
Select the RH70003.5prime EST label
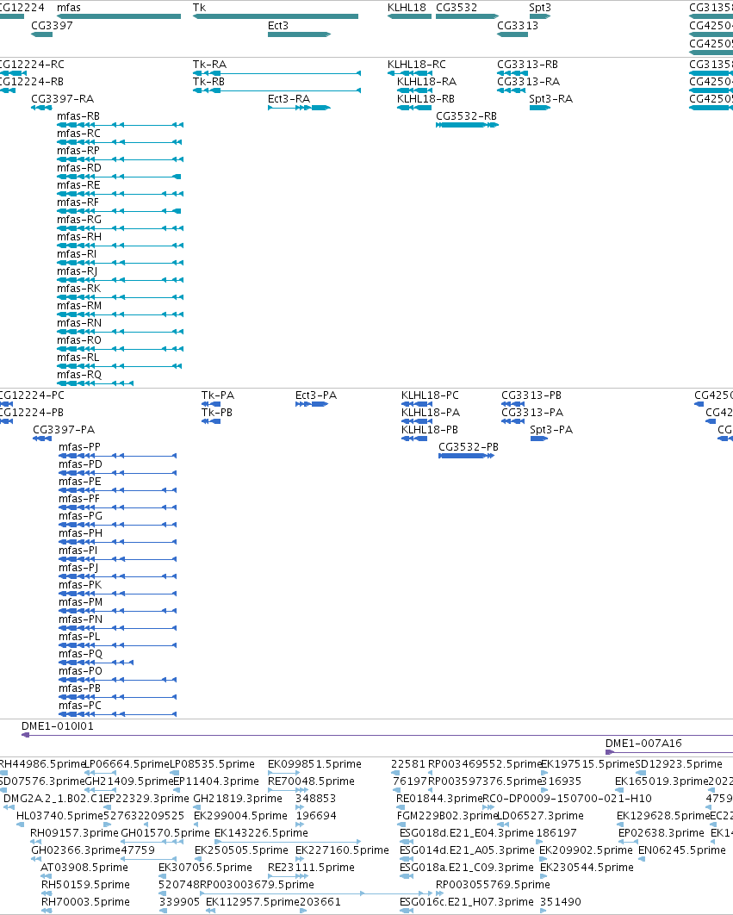[x=85, y=901]
